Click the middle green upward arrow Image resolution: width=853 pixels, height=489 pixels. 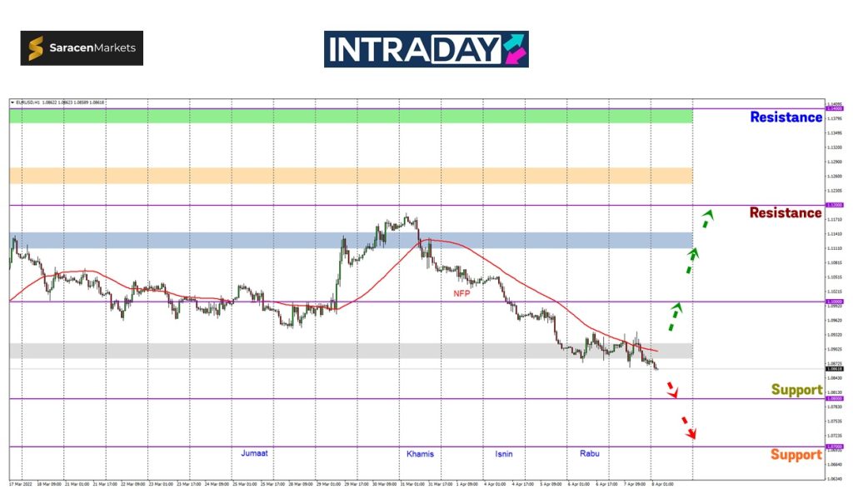click(x=691, y=261)
